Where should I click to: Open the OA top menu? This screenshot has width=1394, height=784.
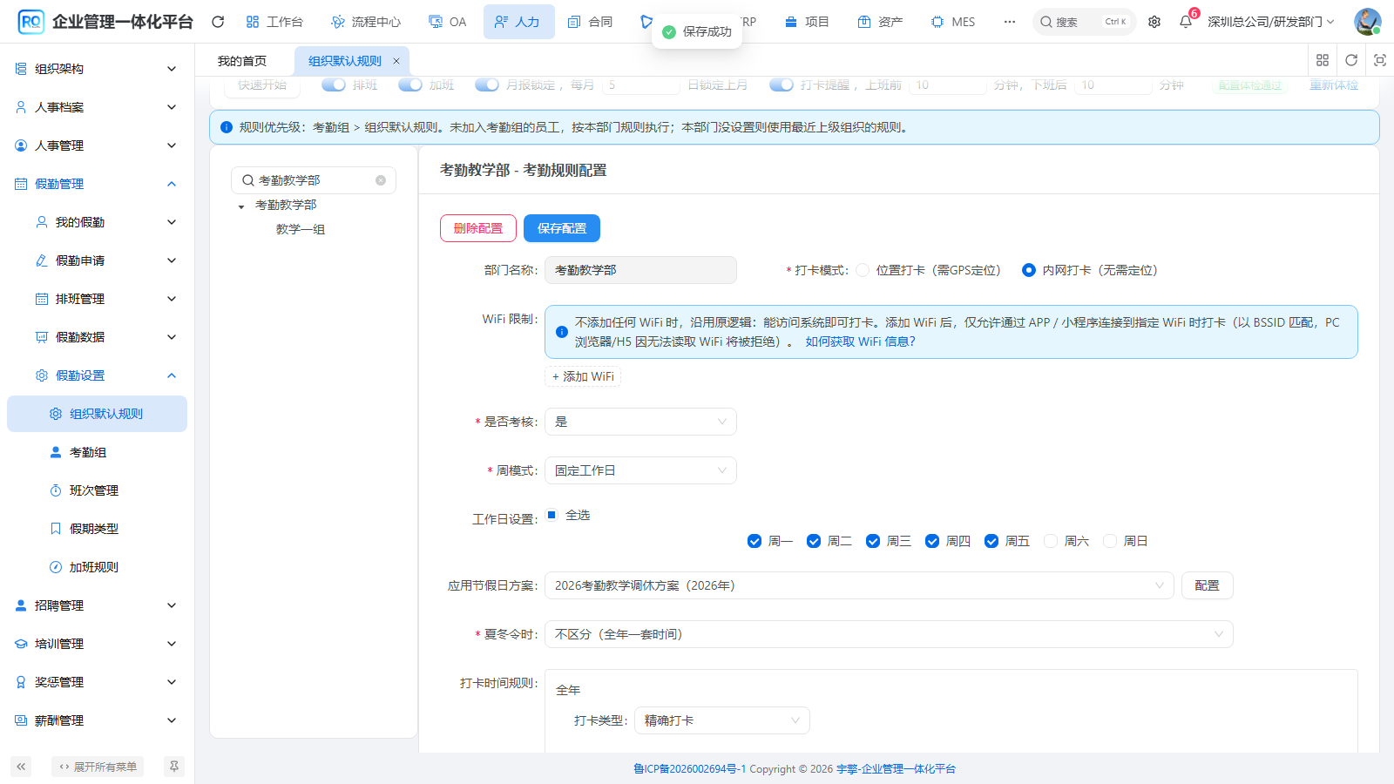448,22
